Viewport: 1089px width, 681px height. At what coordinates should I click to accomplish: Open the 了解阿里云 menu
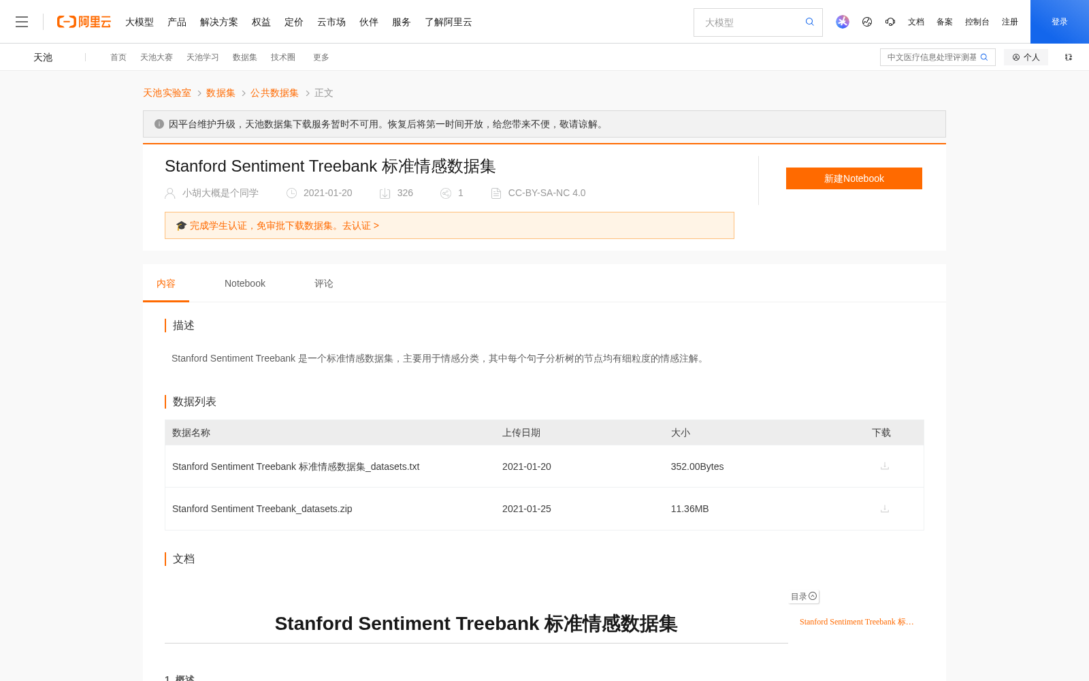click(x=449, y=22)
